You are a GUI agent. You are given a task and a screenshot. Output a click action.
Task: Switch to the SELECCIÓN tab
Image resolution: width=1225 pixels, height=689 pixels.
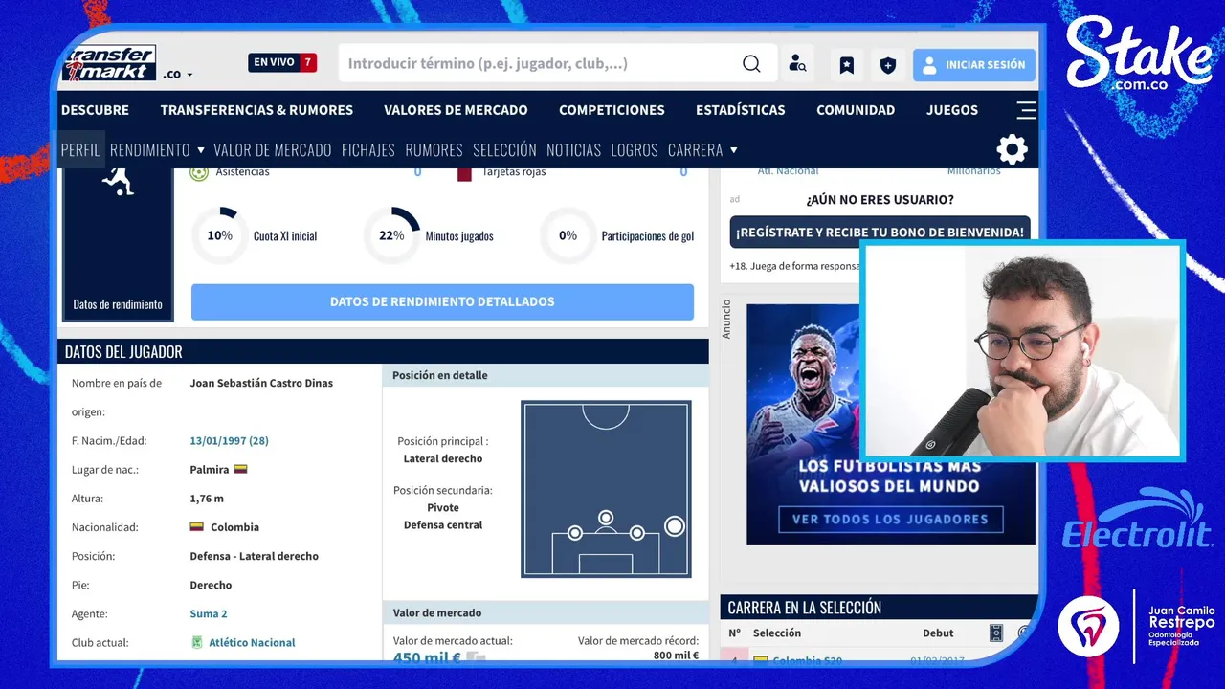[504, 150]
